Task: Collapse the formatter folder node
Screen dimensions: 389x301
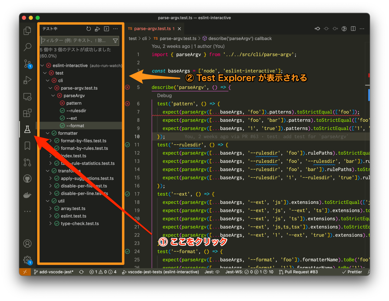Action: click(x=48, y=133)
